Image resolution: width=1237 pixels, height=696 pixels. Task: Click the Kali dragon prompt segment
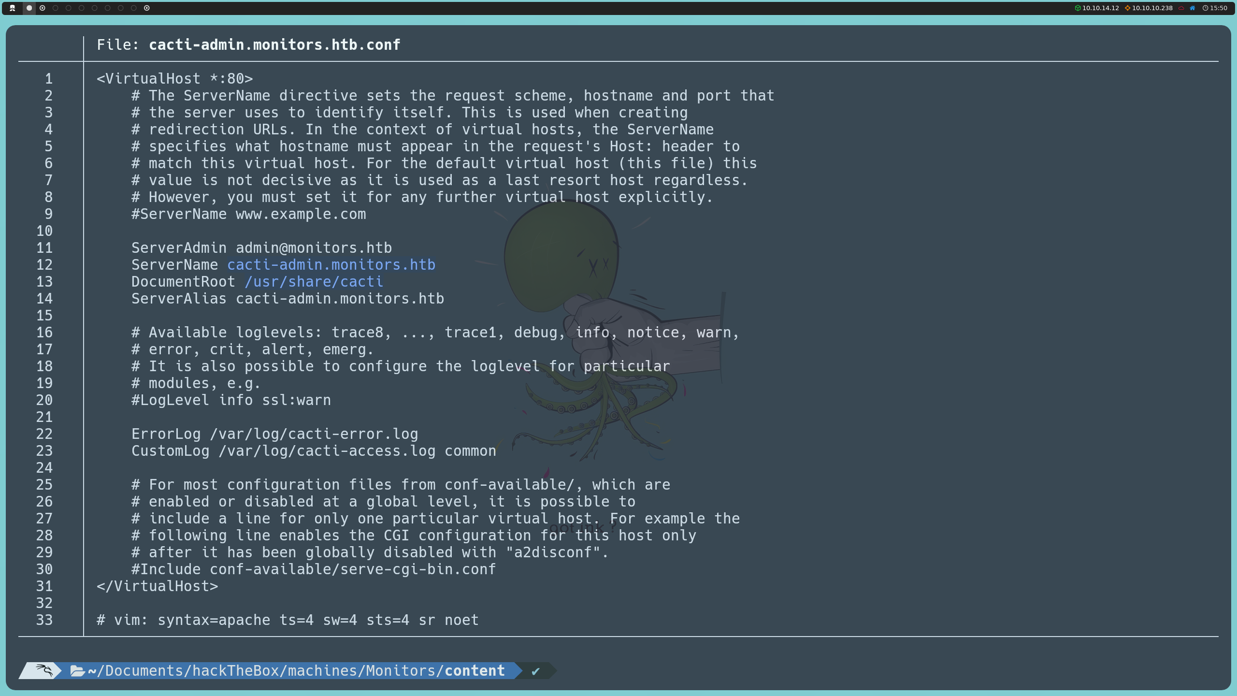[43, 670]
